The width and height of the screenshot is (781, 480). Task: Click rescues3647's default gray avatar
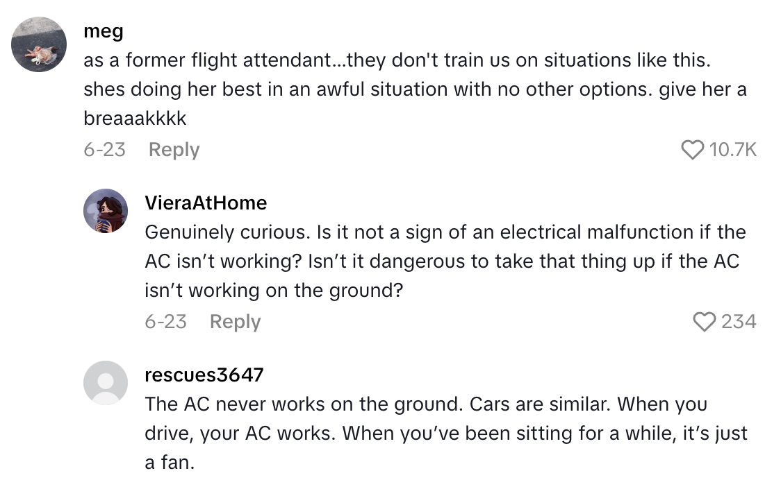[106, 382]
